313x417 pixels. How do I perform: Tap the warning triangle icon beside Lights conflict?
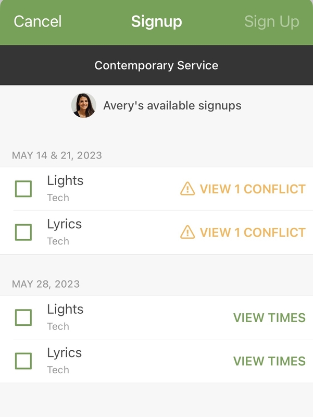[187, 189]
